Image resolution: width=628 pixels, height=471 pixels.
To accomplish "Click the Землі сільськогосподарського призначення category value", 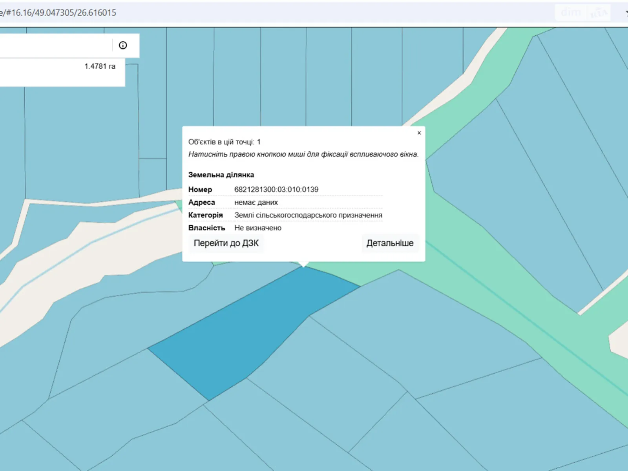I will pos(308,215).
